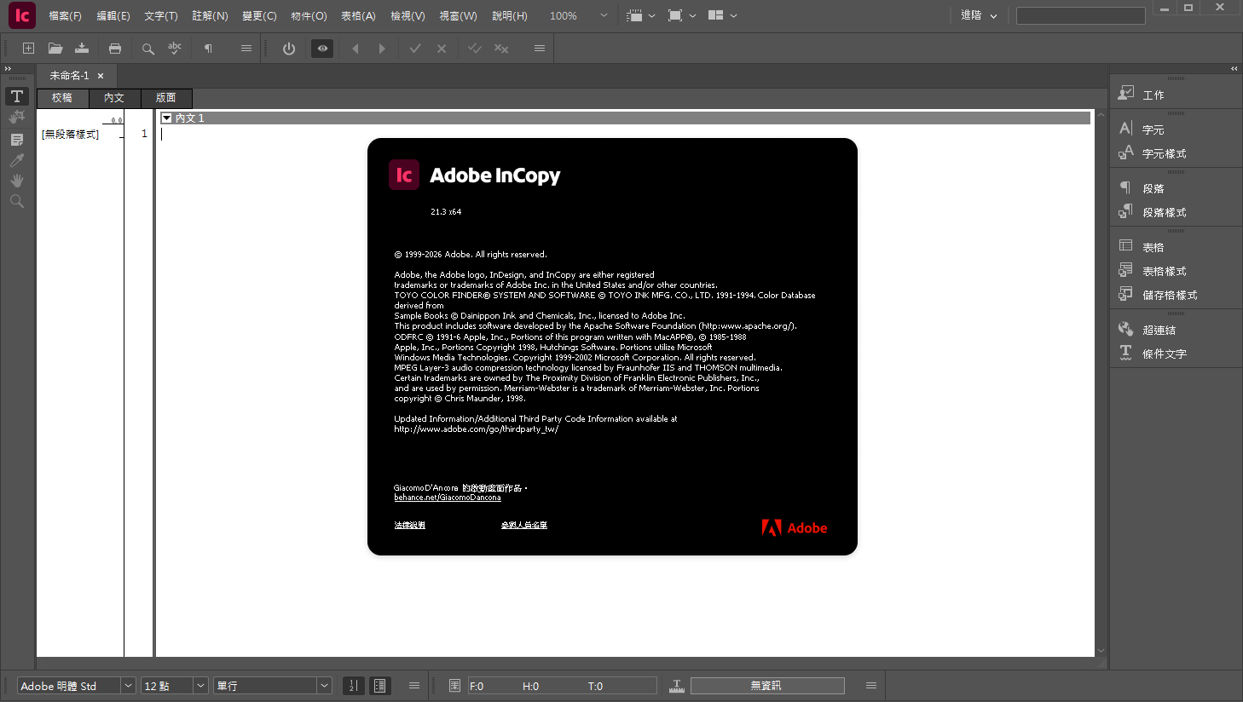Click the search field at top right
1243x702 pixels.
point(1080,15)
